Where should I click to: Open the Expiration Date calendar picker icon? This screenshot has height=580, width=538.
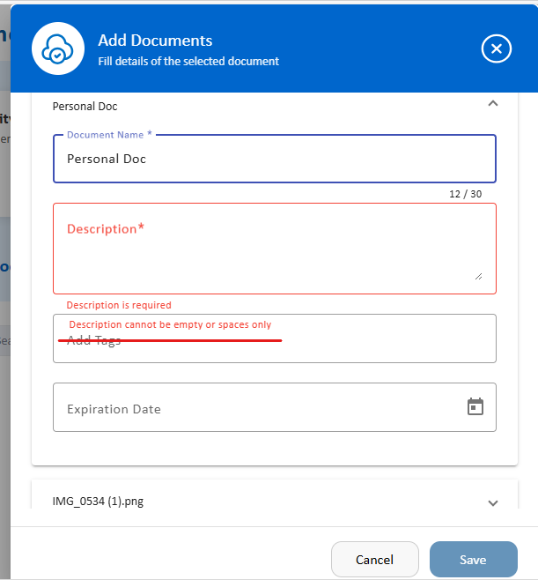[x=475, y=406]
